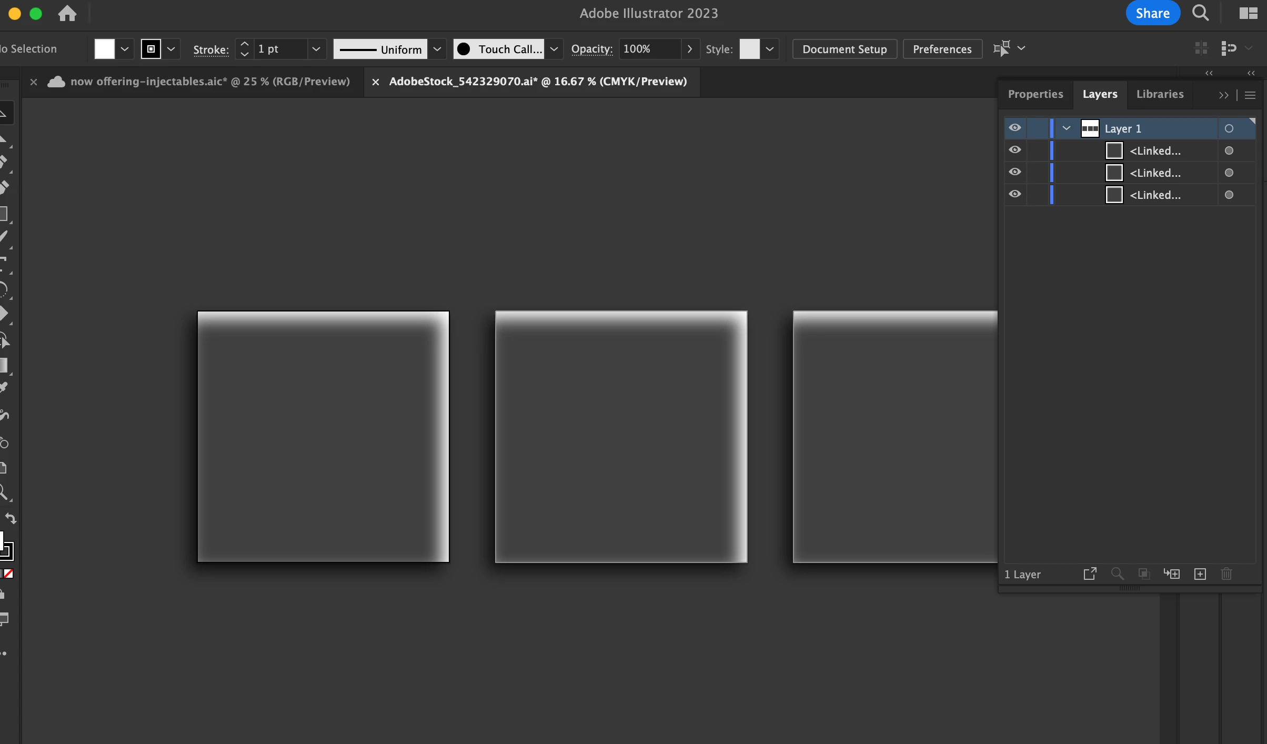Toggle visibility of third Linked item
The image size is (1267, 744).
click(x=1015, y=194)
